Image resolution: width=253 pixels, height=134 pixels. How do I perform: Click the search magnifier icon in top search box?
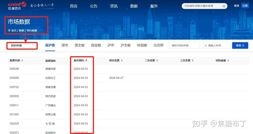tap(224, 6)
